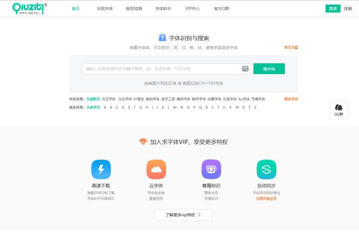Select letter R in English categories

click(207, 107)
